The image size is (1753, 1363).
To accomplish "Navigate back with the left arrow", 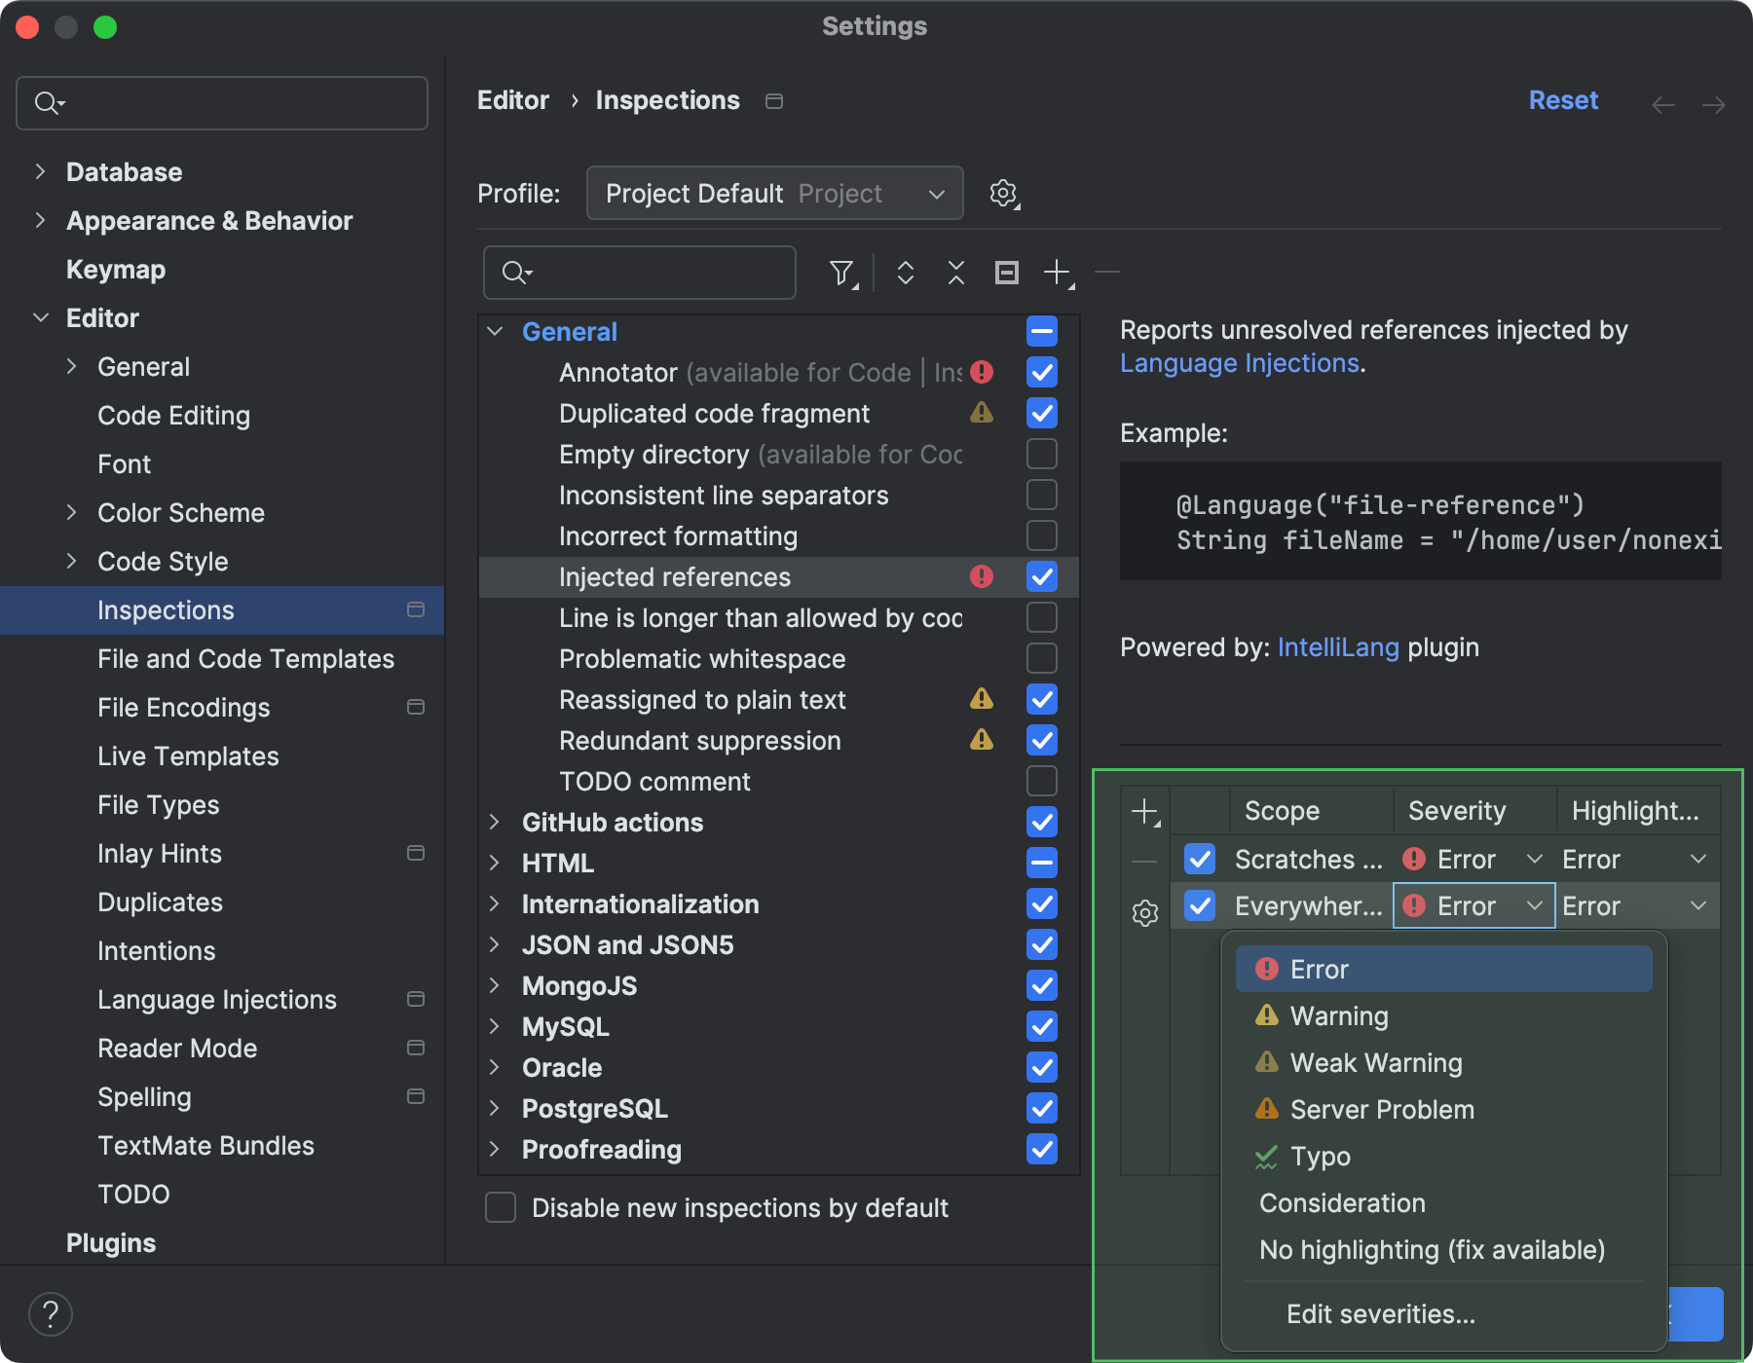I will pyautogui.click(x=1663, y=104).
